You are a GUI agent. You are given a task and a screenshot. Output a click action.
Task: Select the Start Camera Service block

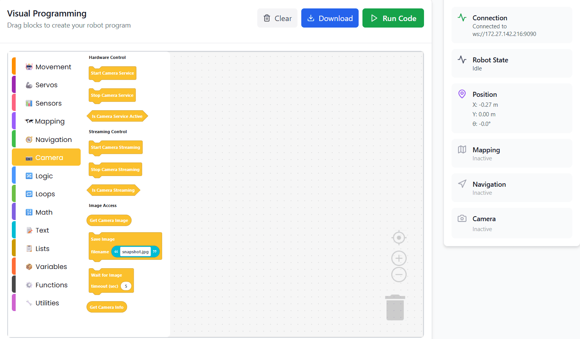point(112,73)
